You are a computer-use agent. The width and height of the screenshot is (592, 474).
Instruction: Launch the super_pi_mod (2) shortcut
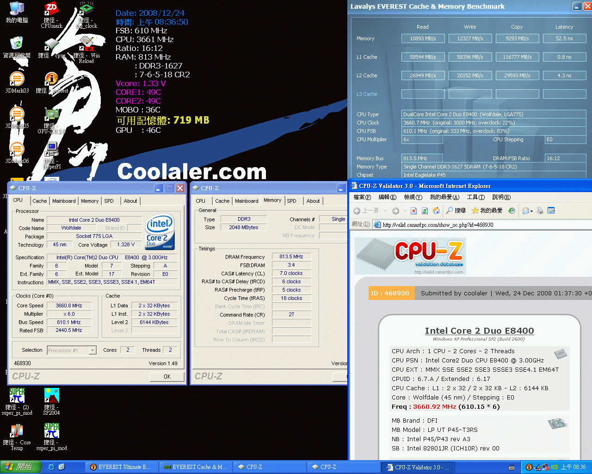click(17, 401)
